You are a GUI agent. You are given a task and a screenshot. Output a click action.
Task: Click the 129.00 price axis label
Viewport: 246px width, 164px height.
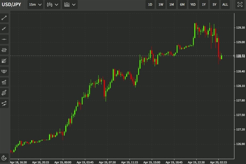[x=240, y=42]
